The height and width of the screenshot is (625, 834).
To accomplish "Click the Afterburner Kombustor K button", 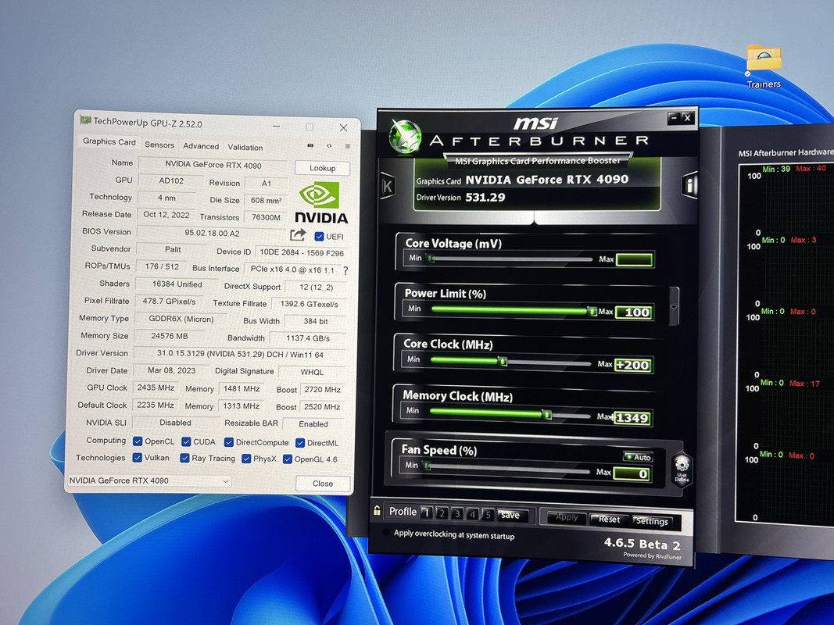I will point(387,186).
